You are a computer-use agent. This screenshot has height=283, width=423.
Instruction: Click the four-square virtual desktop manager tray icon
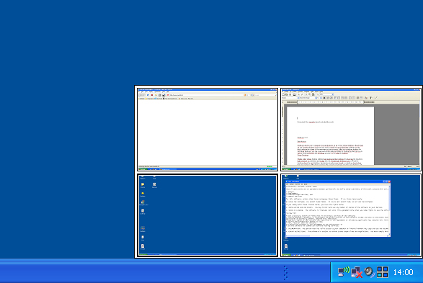tap(382, 272)
